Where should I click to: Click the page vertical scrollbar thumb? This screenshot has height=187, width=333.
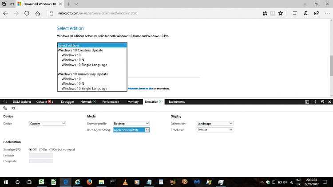tap(331, 66)
